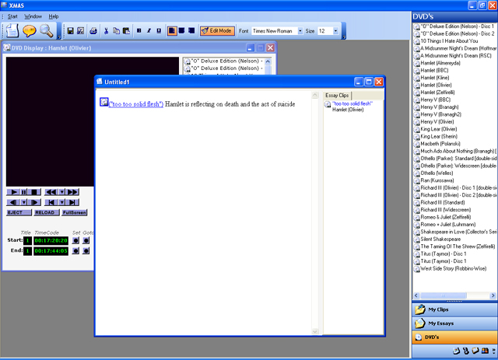Apply italic formatting in toolbar

149,31
